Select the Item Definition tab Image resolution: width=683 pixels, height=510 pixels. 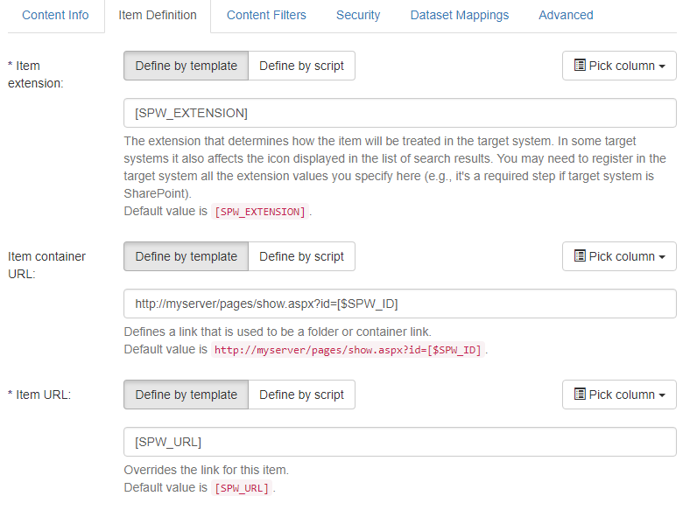158,15
